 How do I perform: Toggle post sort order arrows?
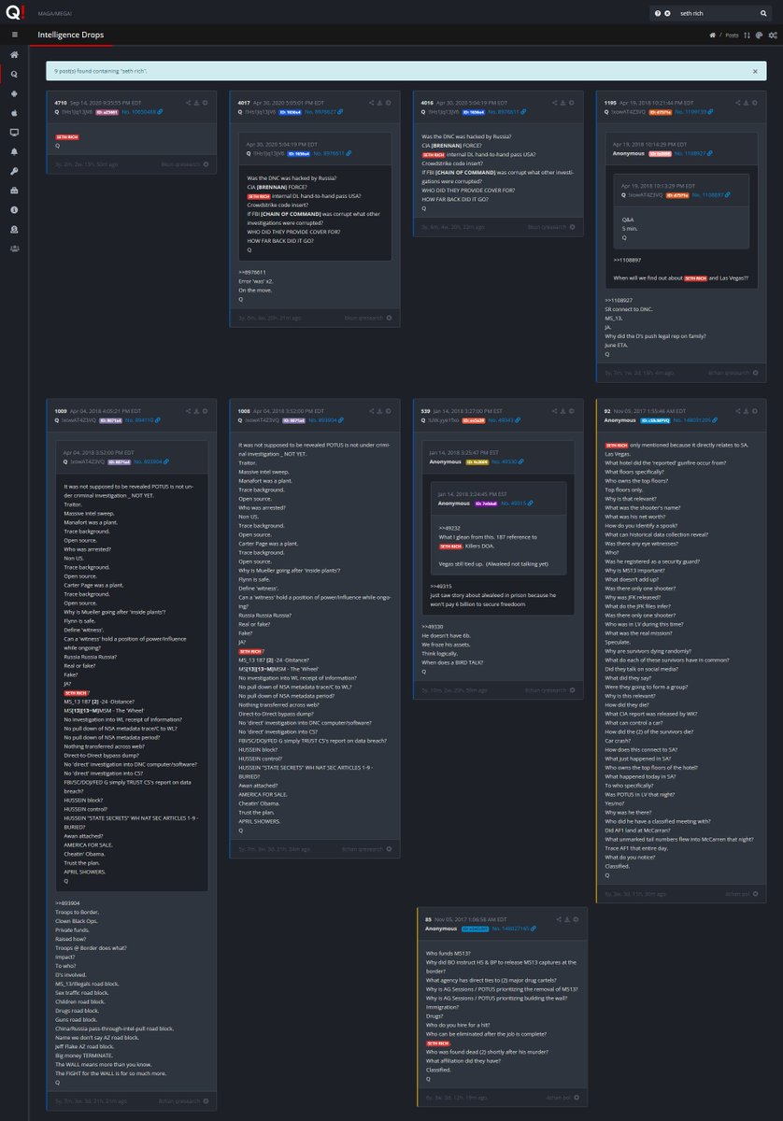coord(747,35)
